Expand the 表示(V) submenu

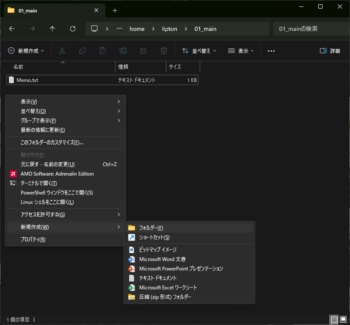66,102
